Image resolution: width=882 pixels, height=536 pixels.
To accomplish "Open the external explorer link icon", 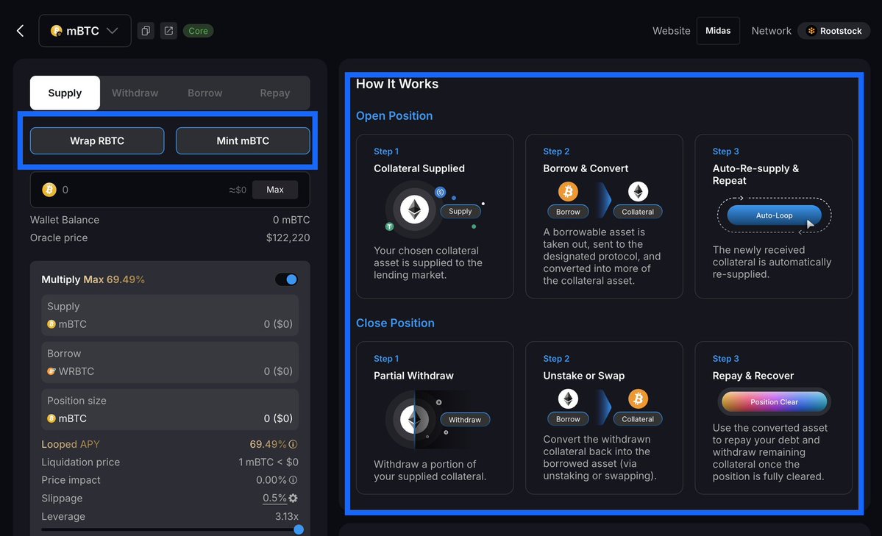I will pyautogui.click(x=168, y=30).
